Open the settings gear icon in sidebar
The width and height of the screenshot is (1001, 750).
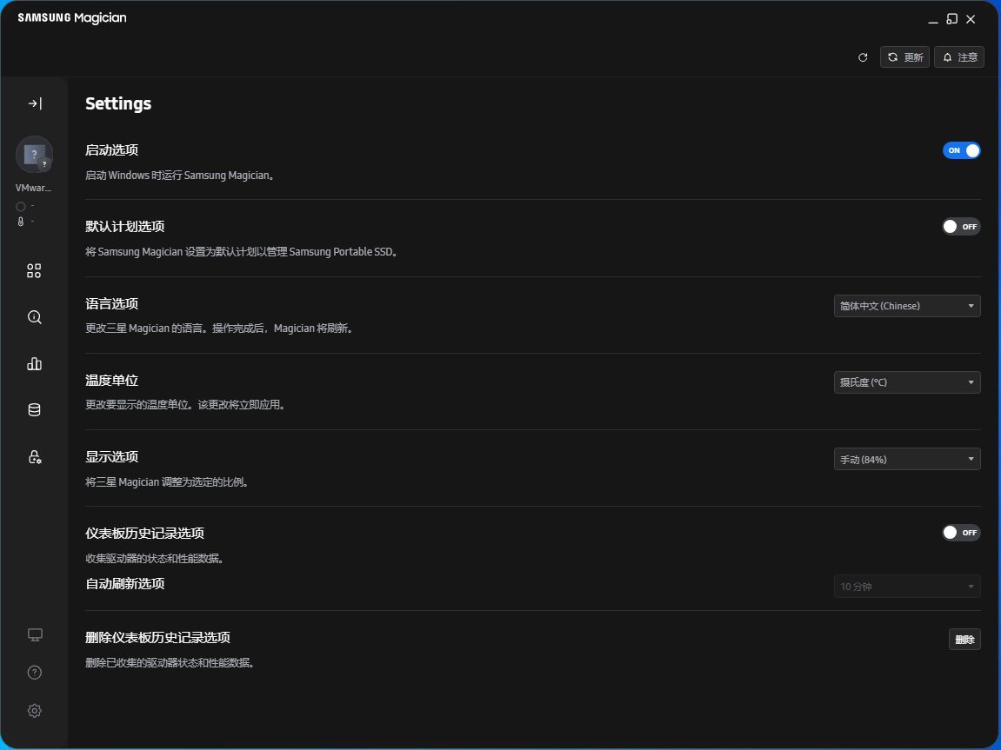[x=35, y=711]
